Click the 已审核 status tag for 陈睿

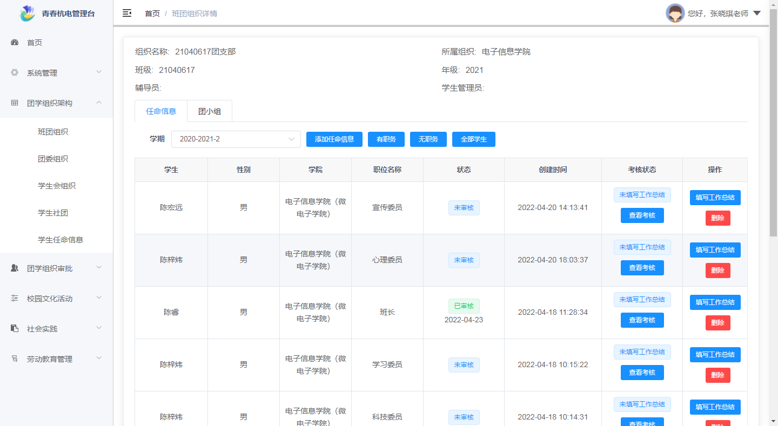[464, 306]
